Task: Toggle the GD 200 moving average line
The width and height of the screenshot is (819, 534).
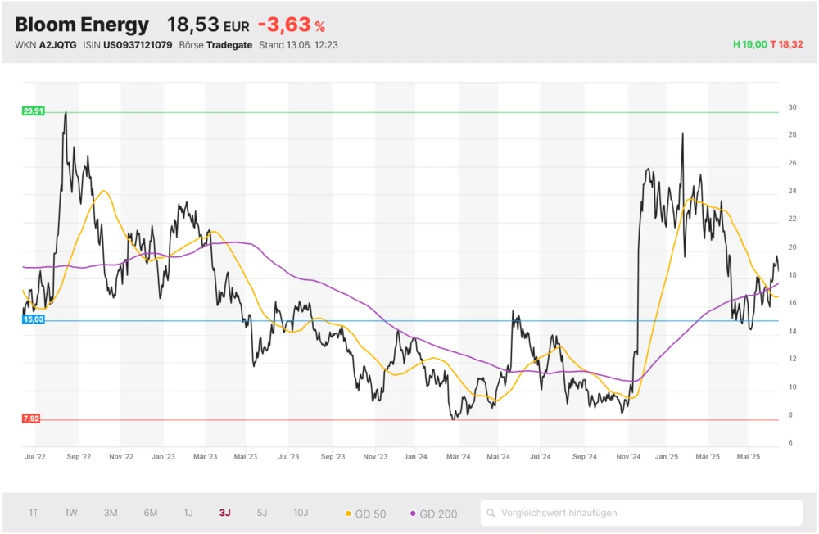Action: 433,514
